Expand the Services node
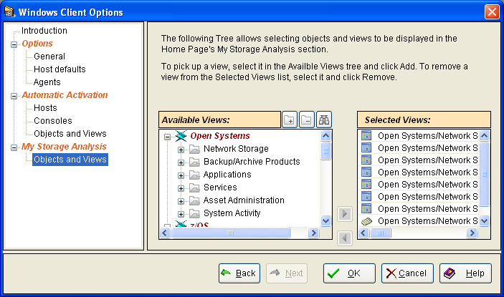This screenshot has height=297, width=504. 181,188
